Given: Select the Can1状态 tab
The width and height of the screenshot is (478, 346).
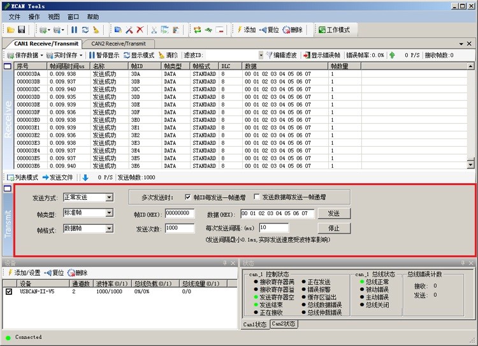Looking at the screenshot, I should coord(255,324).
